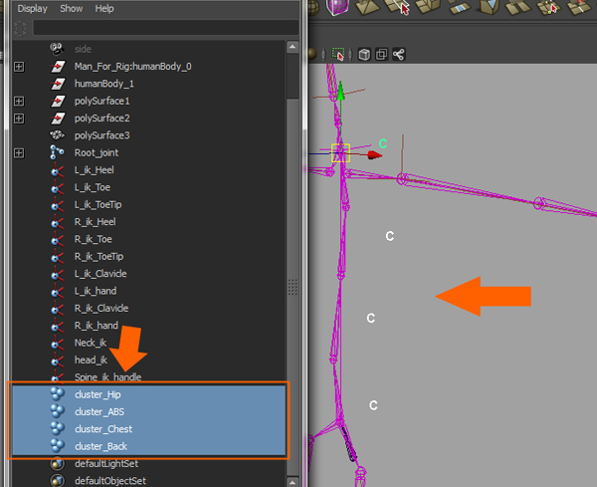Click the Outliner search text field
597x487 pixels.
165,28
